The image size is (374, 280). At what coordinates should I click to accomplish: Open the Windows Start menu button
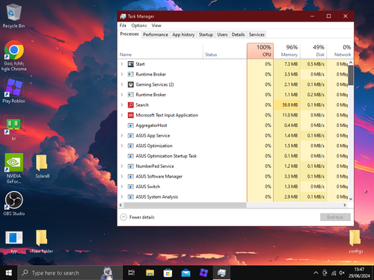(9, 273)
